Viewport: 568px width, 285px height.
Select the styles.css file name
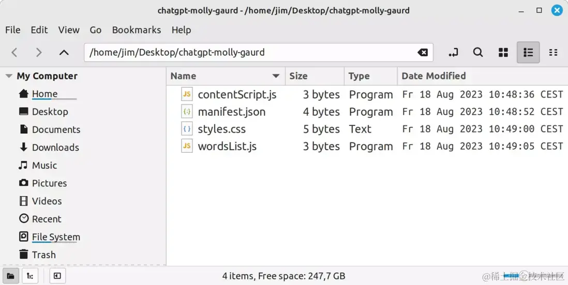click(x=222, y=129)
